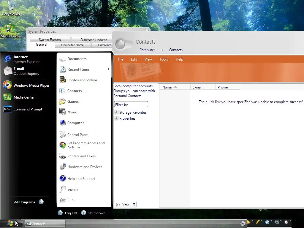The width and height of the screenshot is (304, 228).
Task: Click Contacts breadcrumb segment
Action: 176,50
